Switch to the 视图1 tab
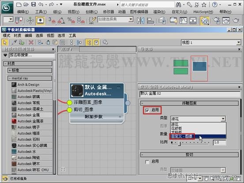Image resolution: width=244 pixels, height=183 pixels. (x=68, y=49)
